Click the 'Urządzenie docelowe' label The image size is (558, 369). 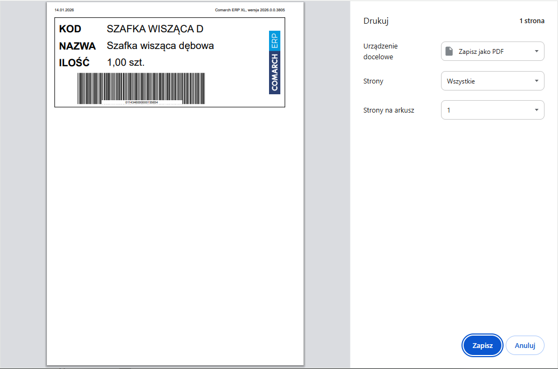click(x=381, y=51)
